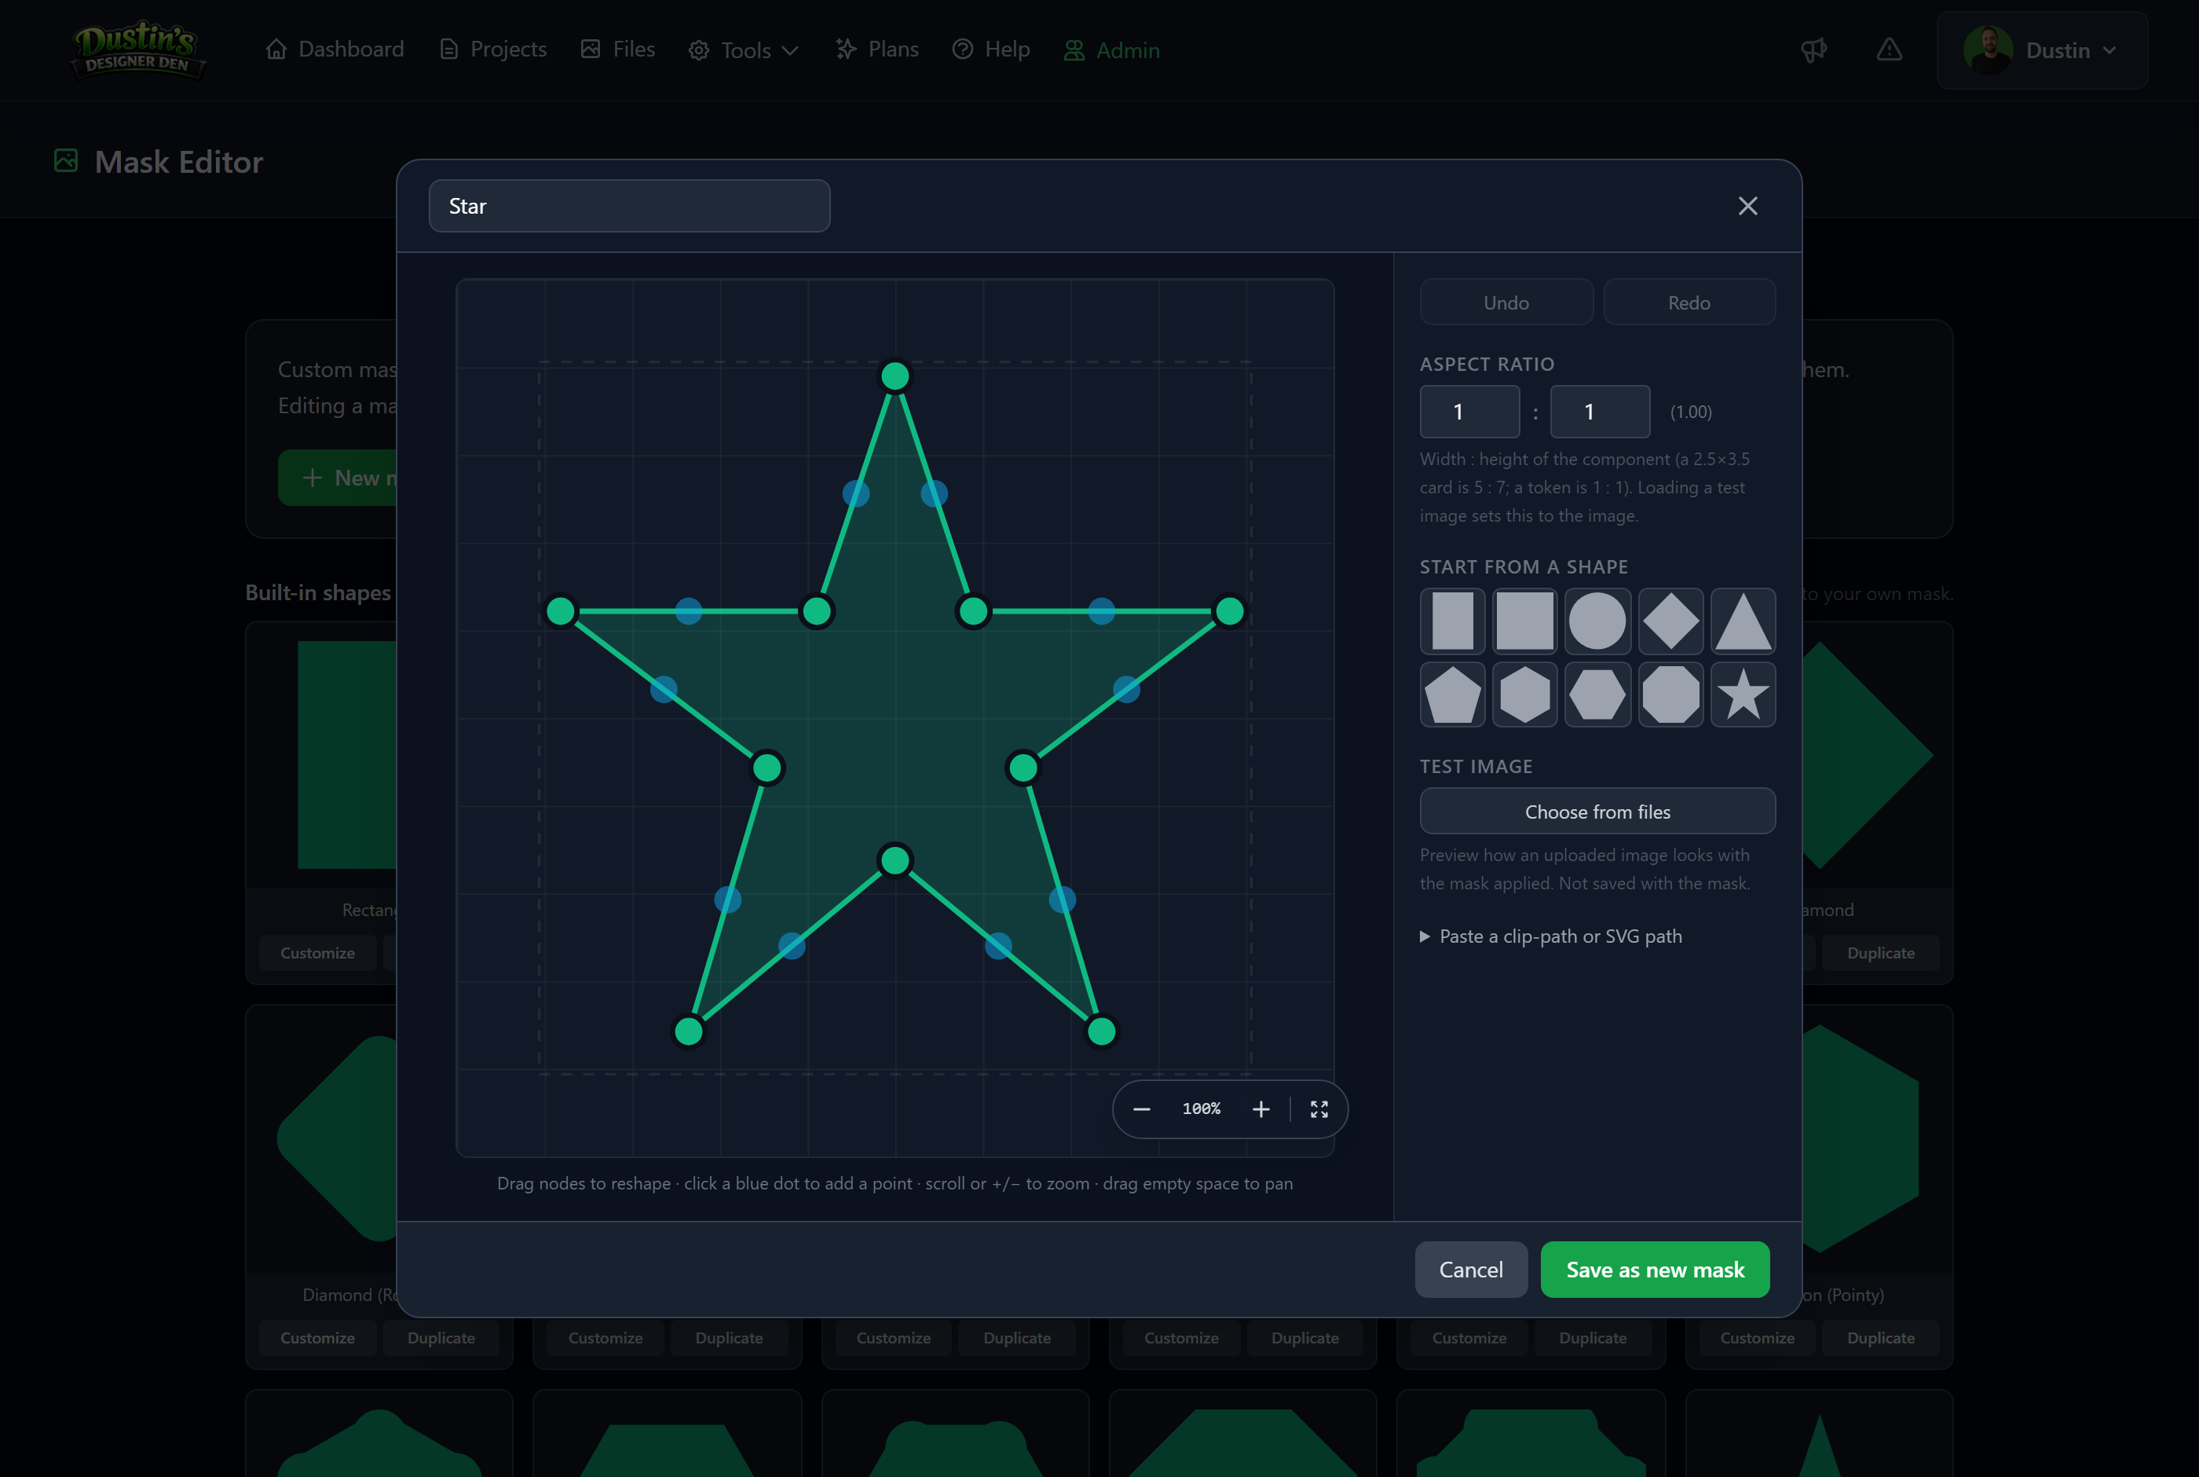Image resolution: width=2199 pixels, height=1477 pixels.
Task: Open the Projects page
Action: [x=493, y=49]
